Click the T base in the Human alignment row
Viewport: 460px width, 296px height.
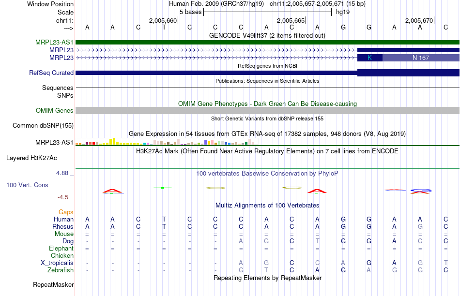click(x=164, y=219)
